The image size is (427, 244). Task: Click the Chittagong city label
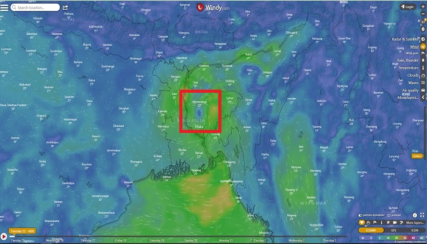tap(229, 162)
